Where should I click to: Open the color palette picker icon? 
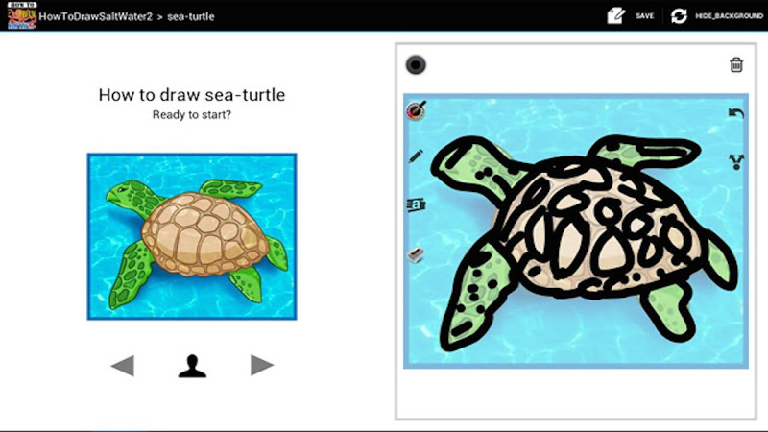click(x=417, y=110)
